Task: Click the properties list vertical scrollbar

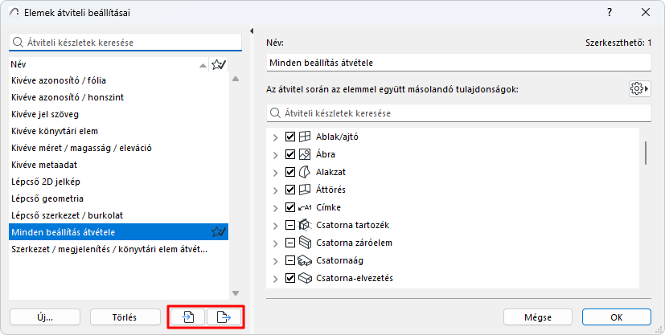Action: (646, 152)
